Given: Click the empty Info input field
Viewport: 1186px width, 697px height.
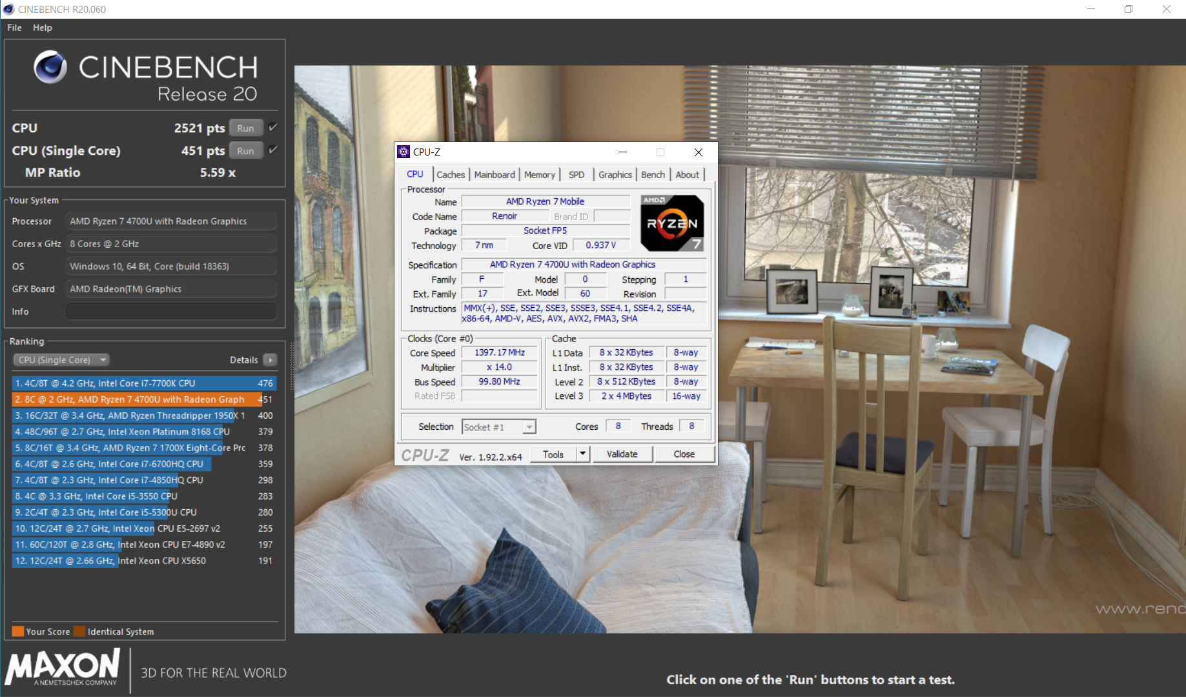Looking at the screenshot, I should tap(172, 311).
